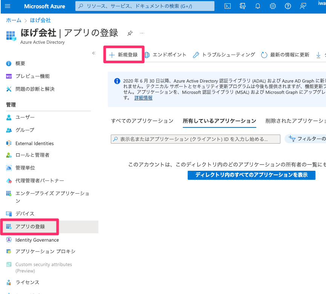Screen dimensions: 326x294
Task: Click the feedback icon in the top bar
Action: pyautogui.click(x=303, y=6)
